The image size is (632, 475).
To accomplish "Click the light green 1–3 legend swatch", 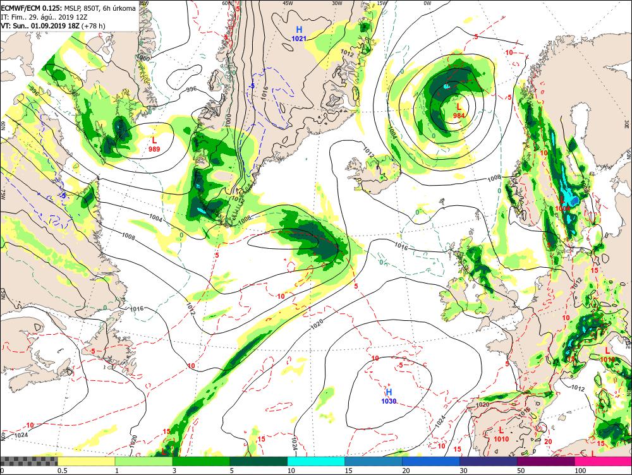I will (x=143, y=461).
